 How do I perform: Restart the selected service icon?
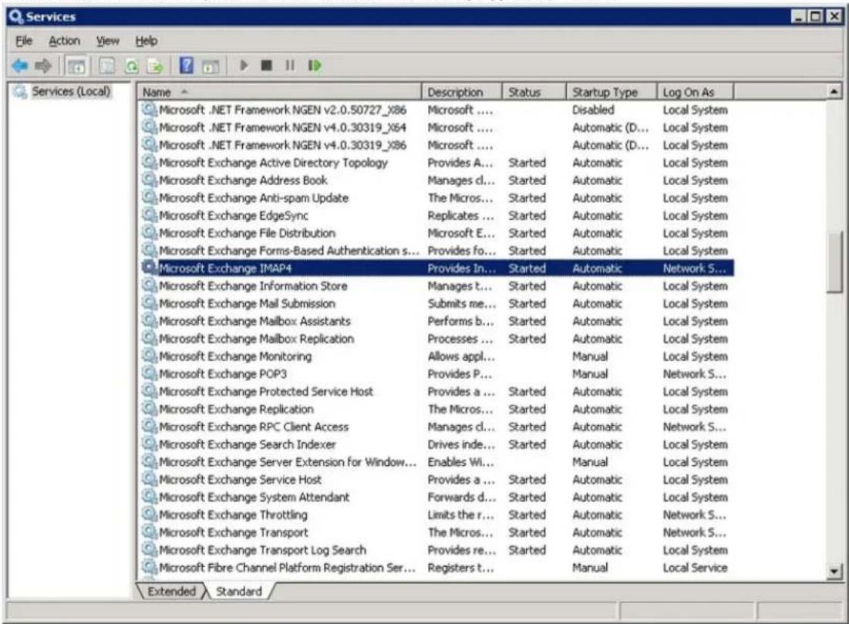click(315, 66)
